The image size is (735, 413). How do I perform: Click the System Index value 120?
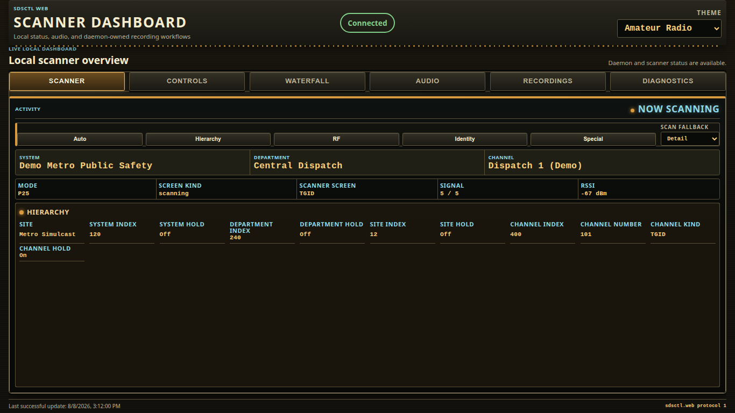tap(95, 234)
